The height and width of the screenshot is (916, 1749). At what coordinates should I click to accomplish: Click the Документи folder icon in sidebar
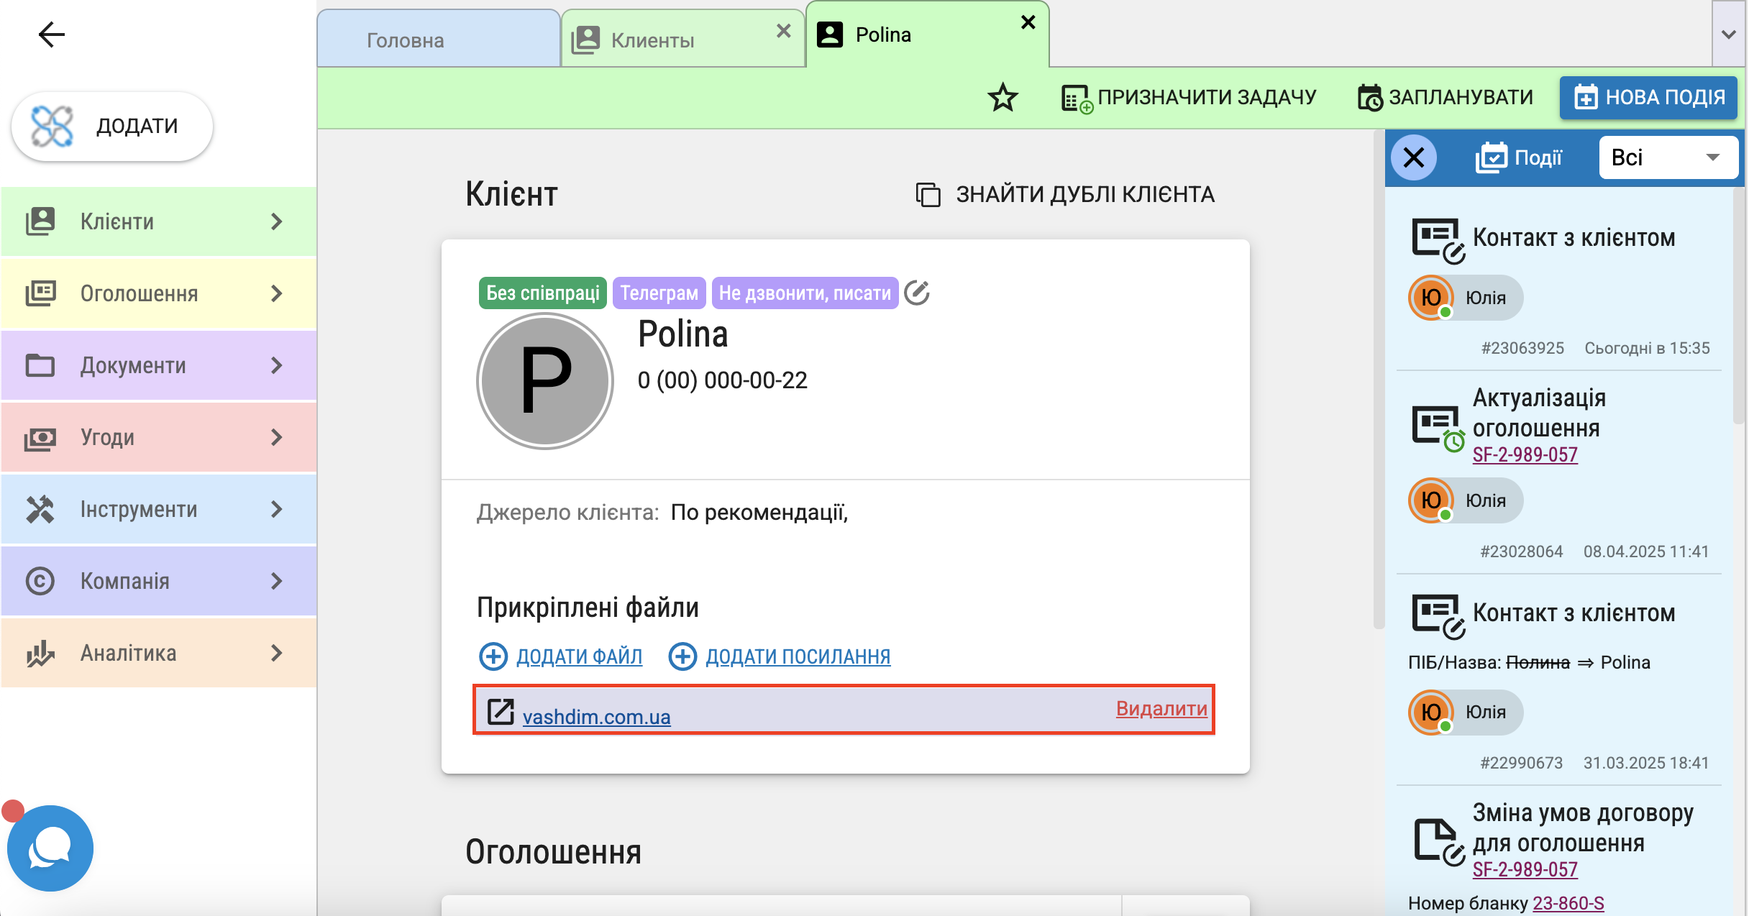(x=40, y=365)
